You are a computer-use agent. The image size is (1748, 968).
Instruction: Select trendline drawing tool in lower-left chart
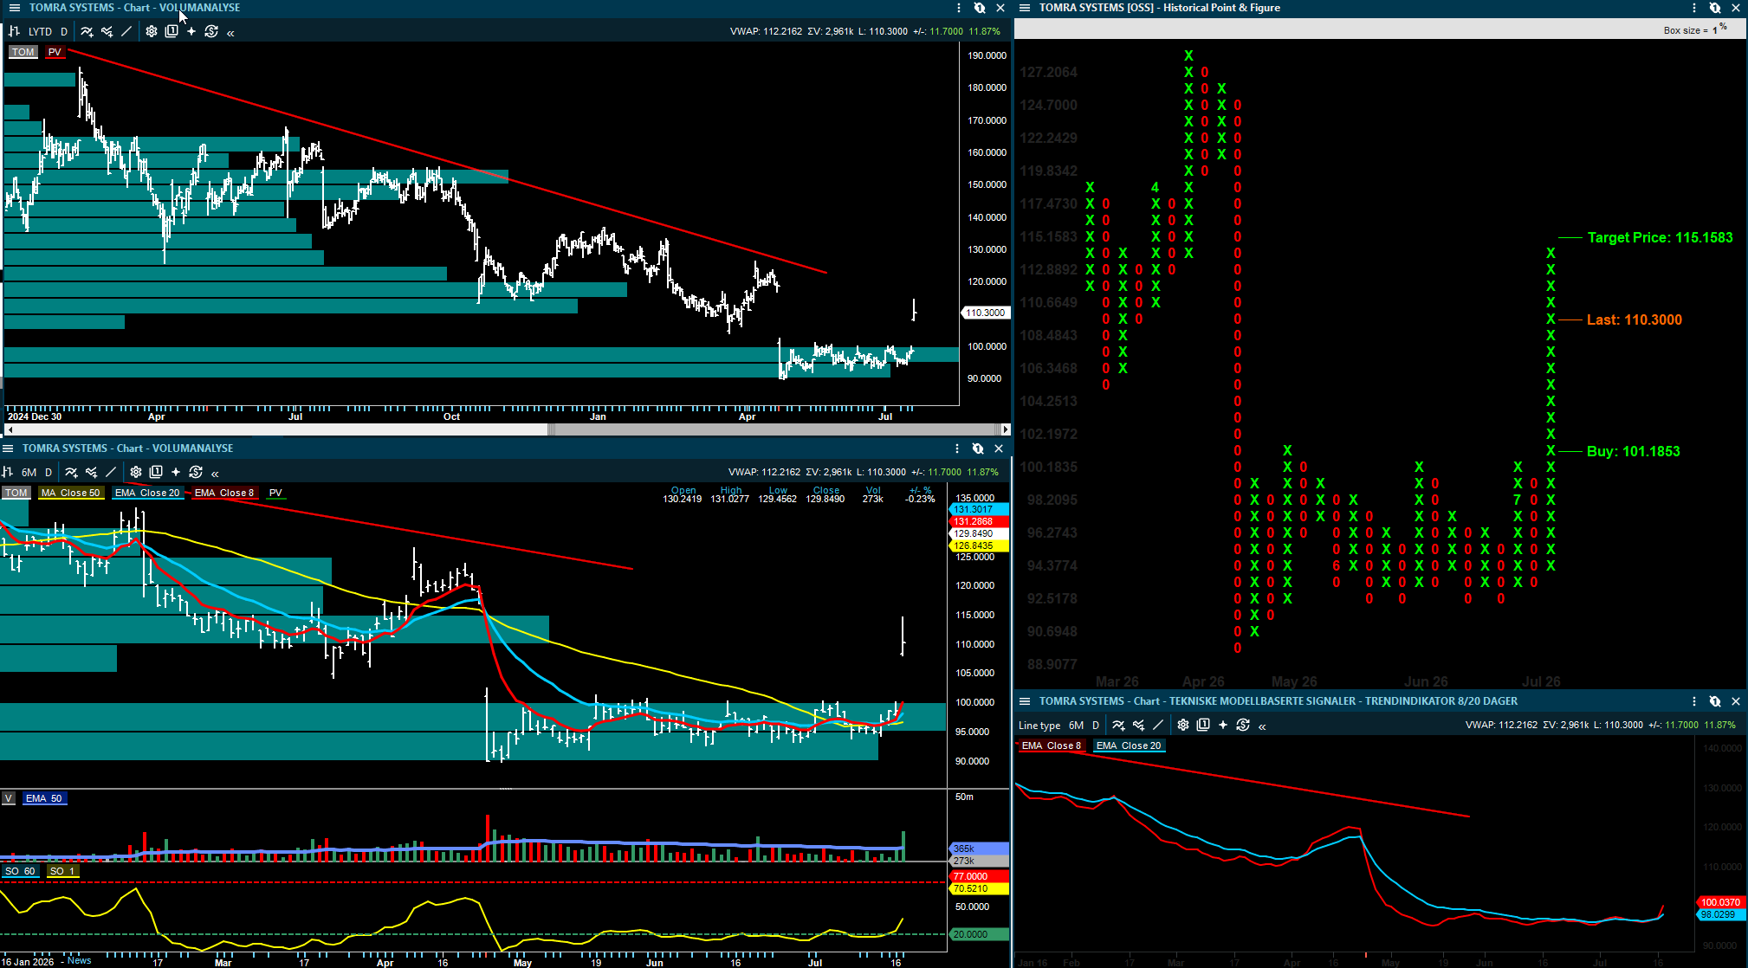[x=111, y=472]
